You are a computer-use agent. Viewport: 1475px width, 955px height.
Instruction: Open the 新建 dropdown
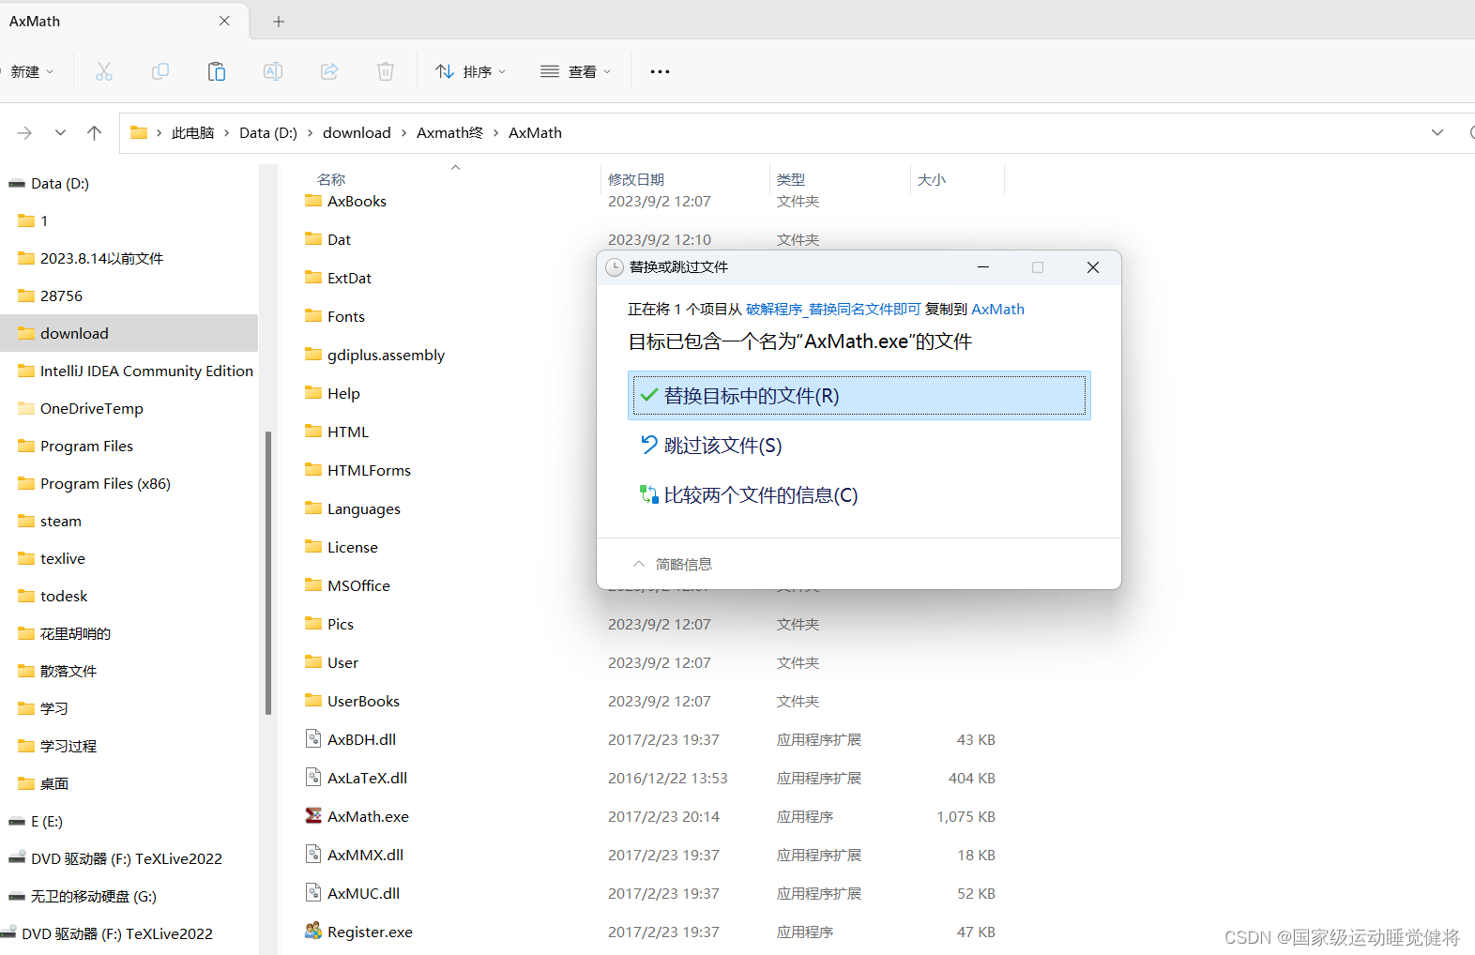(x=32, y=71)
